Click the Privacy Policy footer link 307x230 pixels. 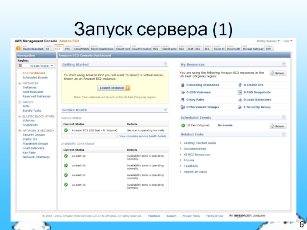click(191, 216)
